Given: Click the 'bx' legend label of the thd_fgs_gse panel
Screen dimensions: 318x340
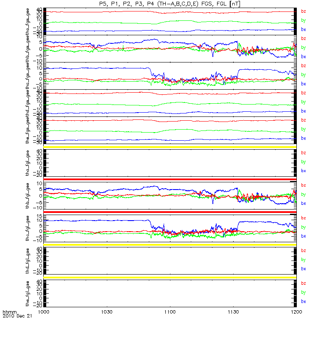Looking at the screenshot, I should [x=303, y=111].
